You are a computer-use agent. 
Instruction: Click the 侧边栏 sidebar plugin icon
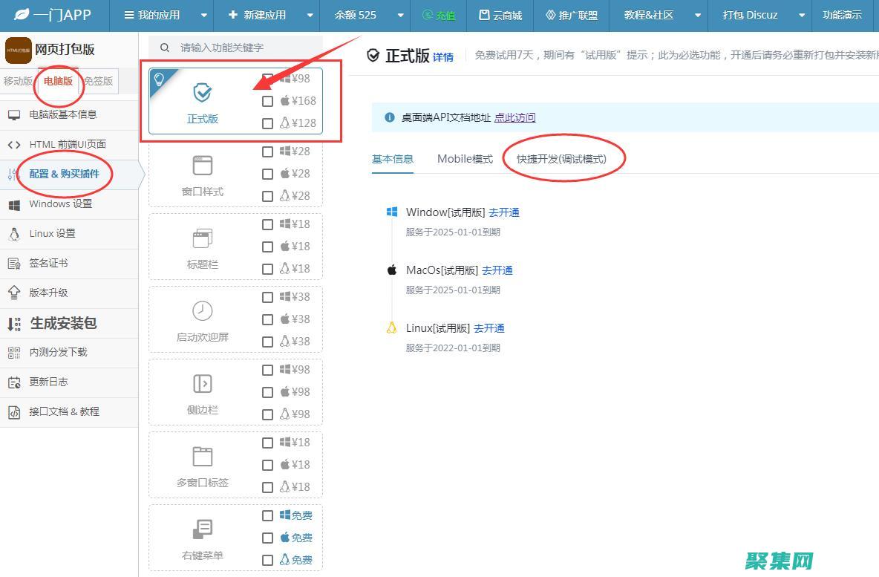coord(202,383)
